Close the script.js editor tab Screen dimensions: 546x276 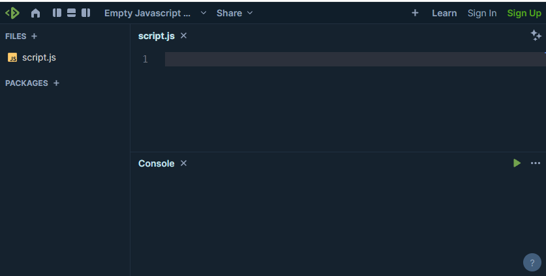[184, 36]
